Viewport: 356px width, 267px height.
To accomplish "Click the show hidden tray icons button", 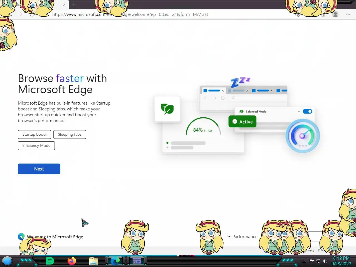I will click(x=303, y=261).
